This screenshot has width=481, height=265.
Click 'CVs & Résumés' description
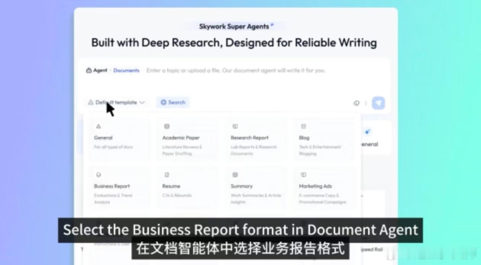177,196
